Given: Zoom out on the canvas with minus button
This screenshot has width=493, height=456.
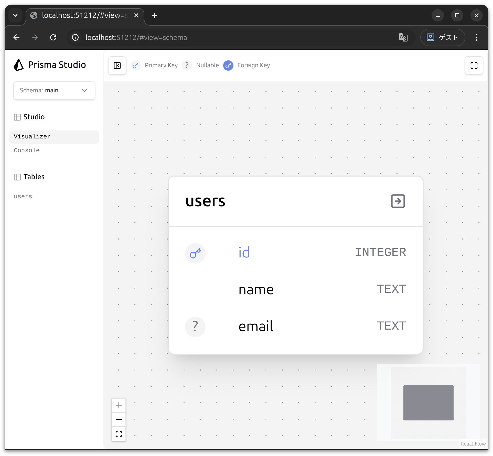Looking at the screenshot, I should (119, 420).
